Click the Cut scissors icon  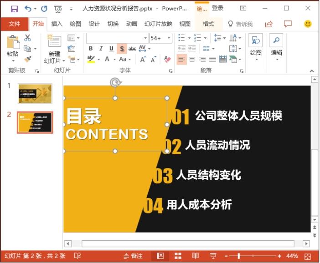[28, 38]
